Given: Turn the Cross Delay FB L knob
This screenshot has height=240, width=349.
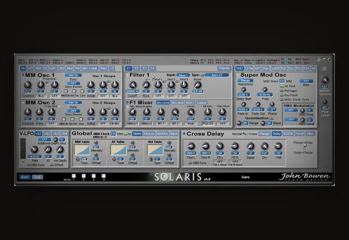Looking at the screenshot, I should (220, 146).
